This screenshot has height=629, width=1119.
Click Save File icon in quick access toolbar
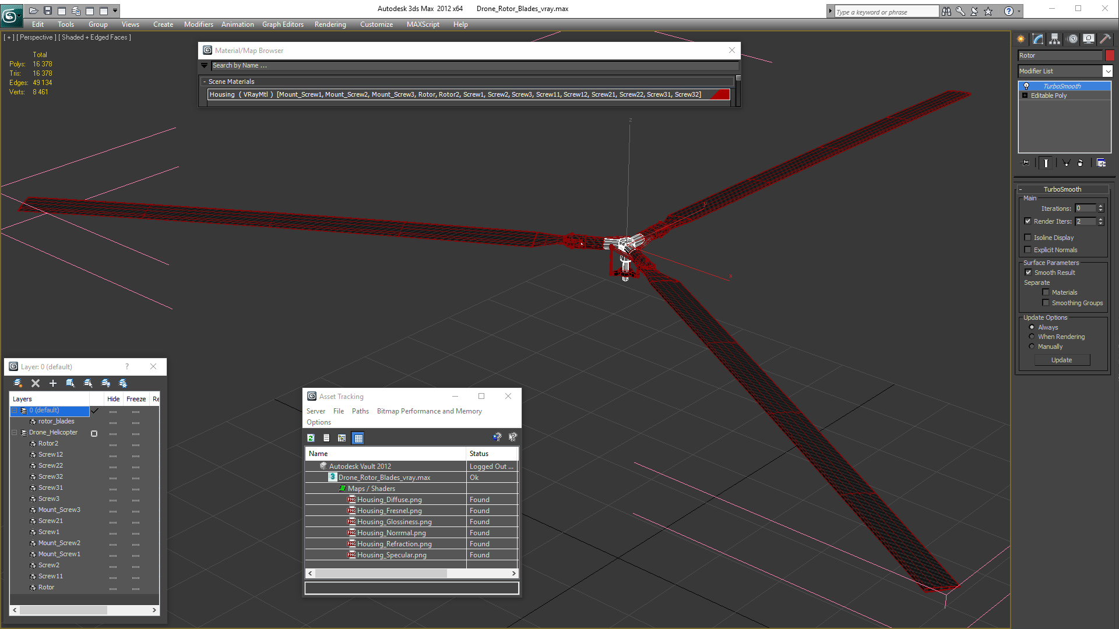(x=48, y=10)
